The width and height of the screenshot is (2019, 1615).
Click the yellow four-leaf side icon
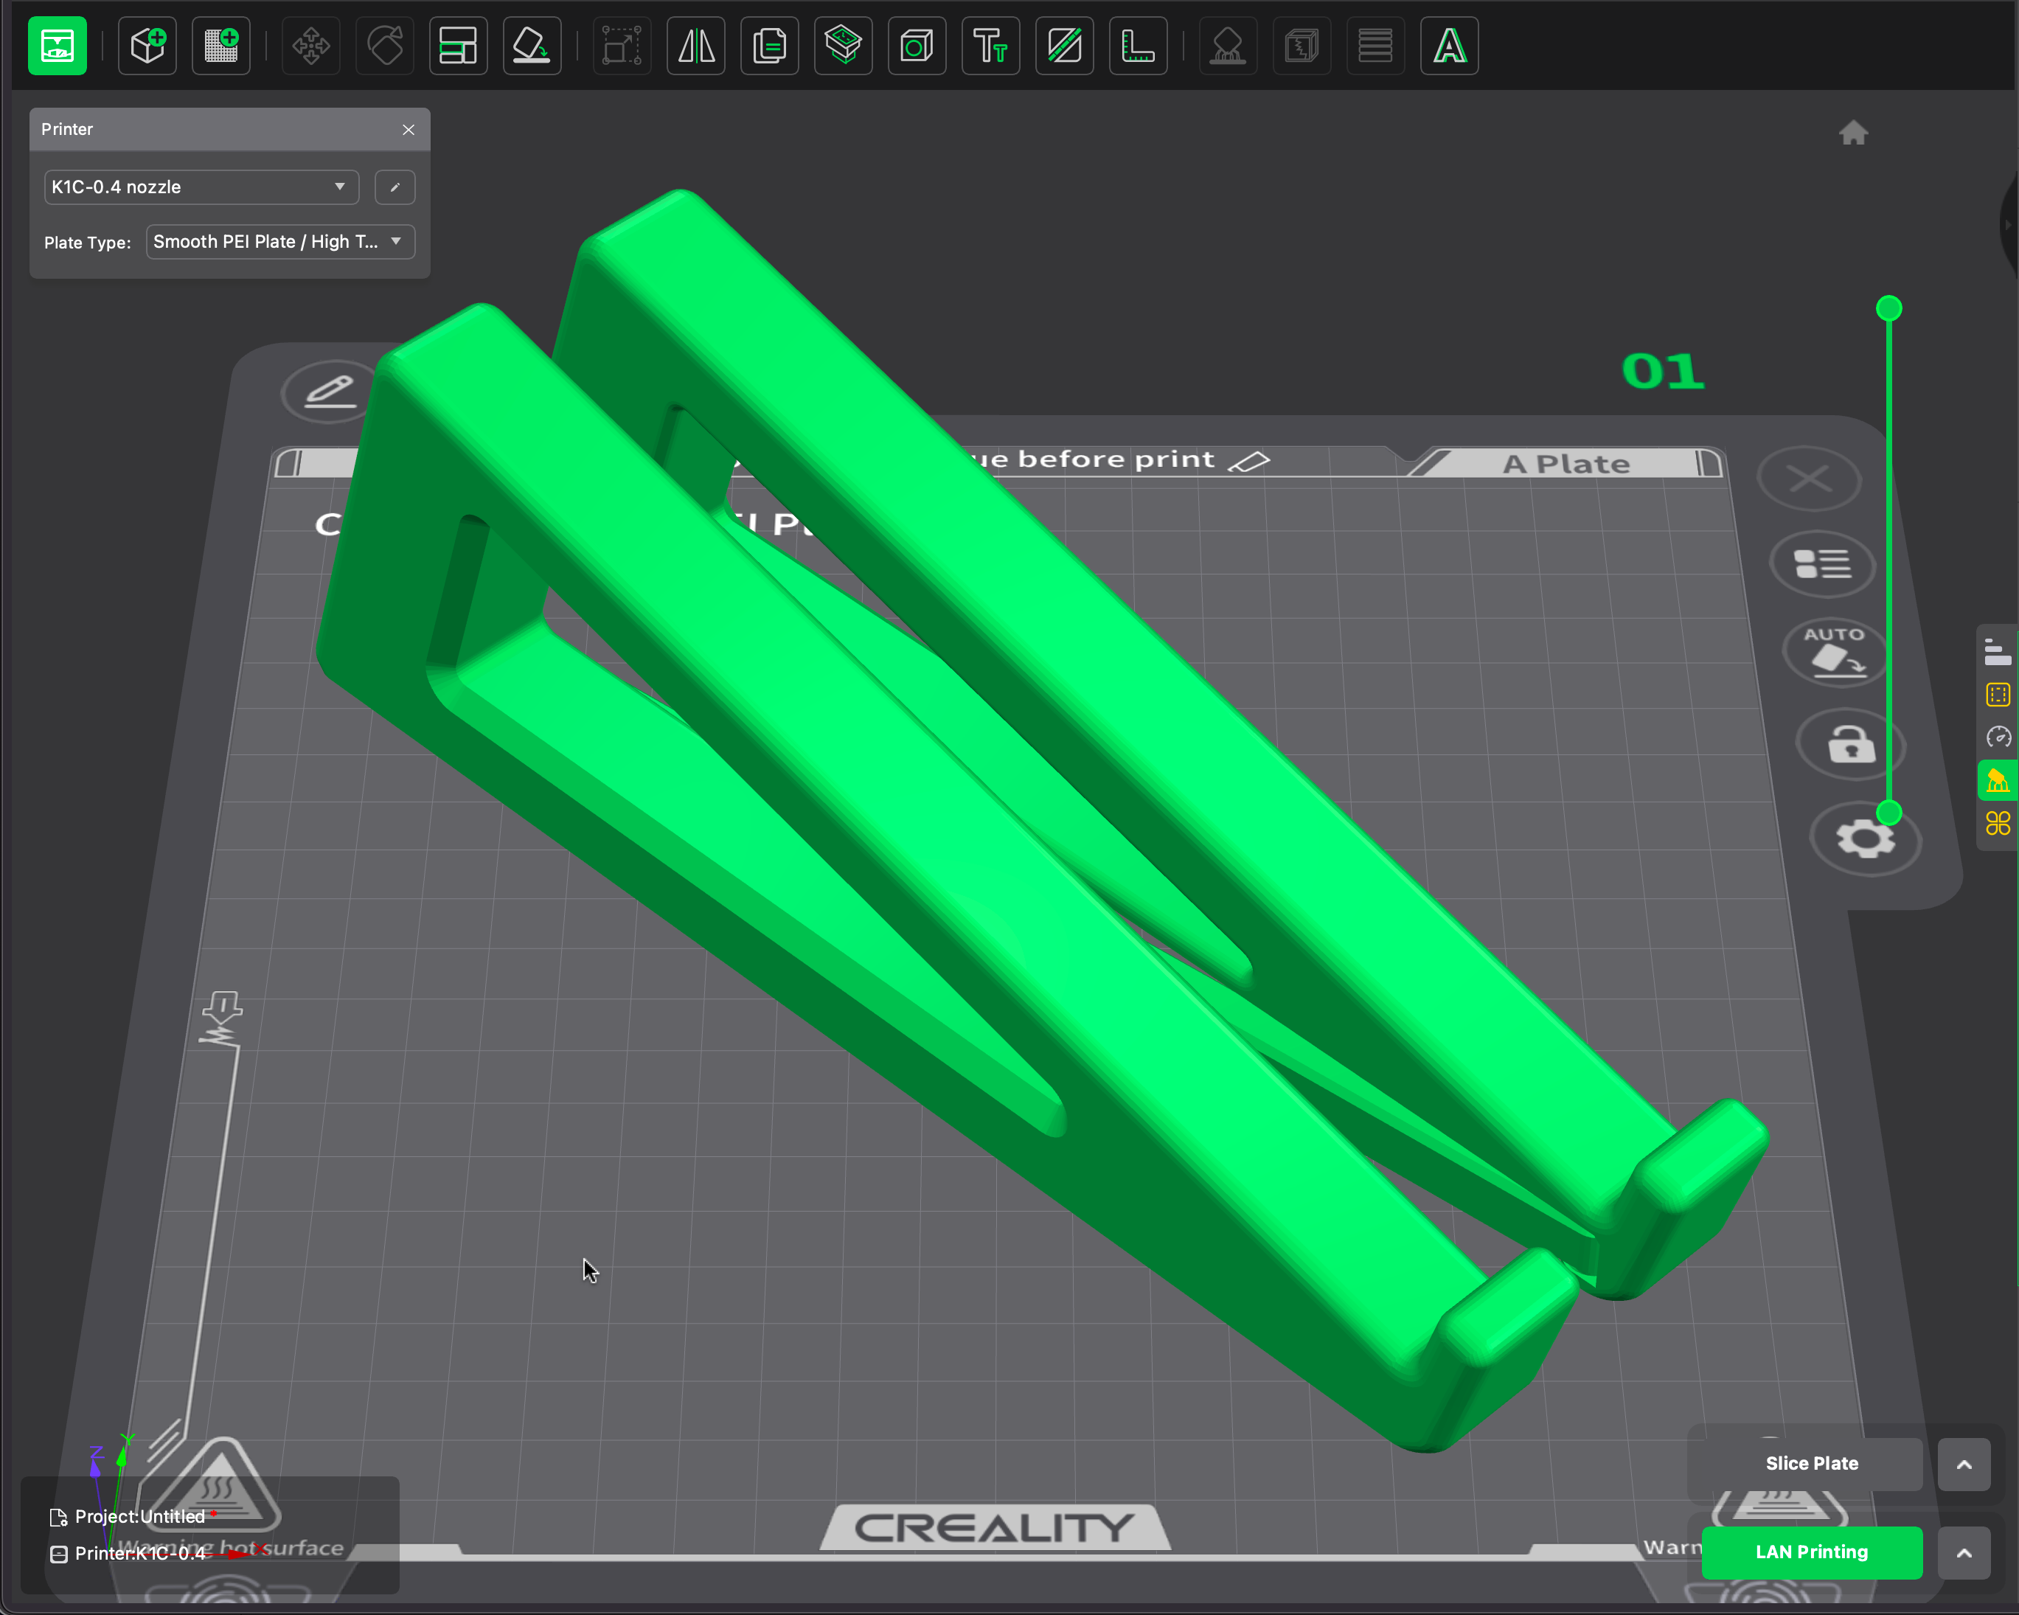(x=1998, y=824)
